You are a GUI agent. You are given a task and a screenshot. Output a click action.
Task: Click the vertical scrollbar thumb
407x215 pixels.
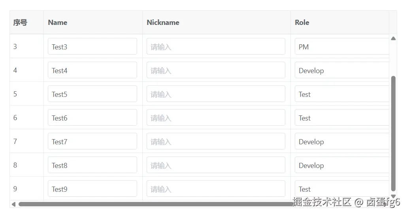pyautogui.click(x=393, y=132)
